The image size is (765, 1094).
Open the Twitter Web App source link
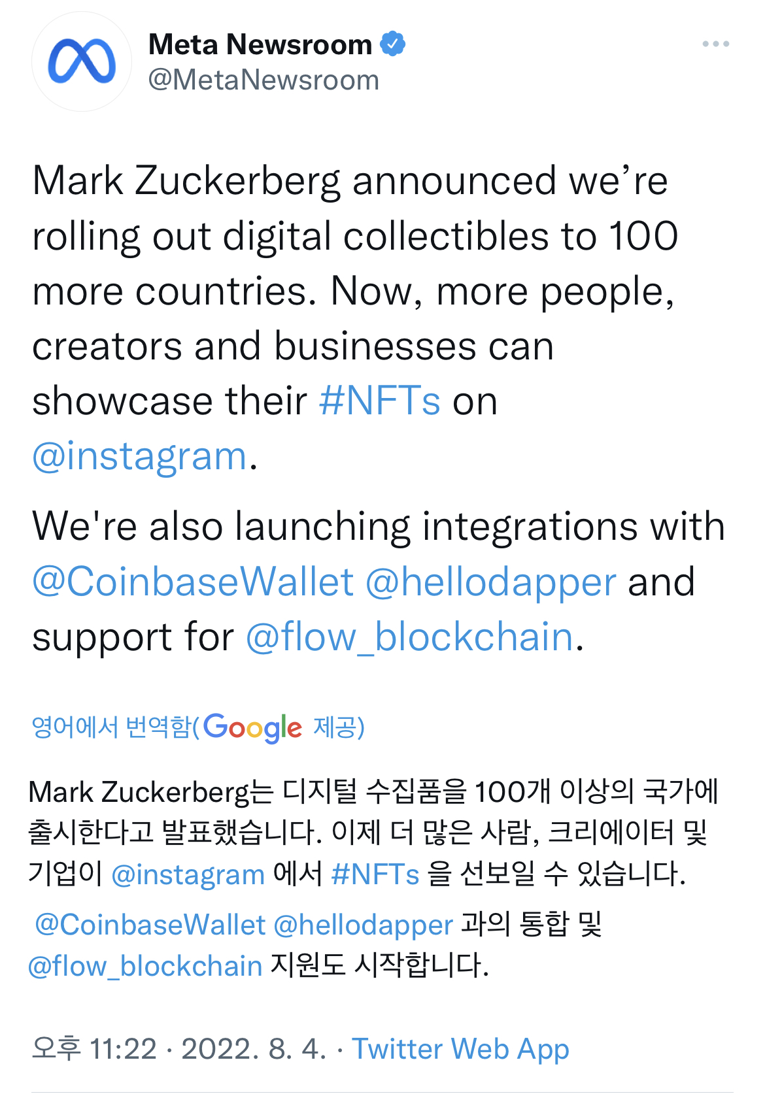[x=460, y=1050]
